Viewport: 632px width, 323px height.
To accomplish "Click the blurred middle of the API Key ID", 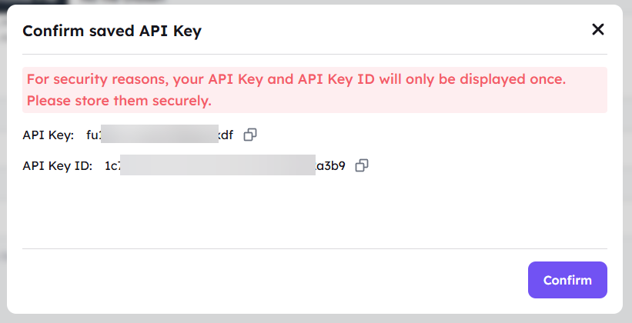I will pos(218,165).
